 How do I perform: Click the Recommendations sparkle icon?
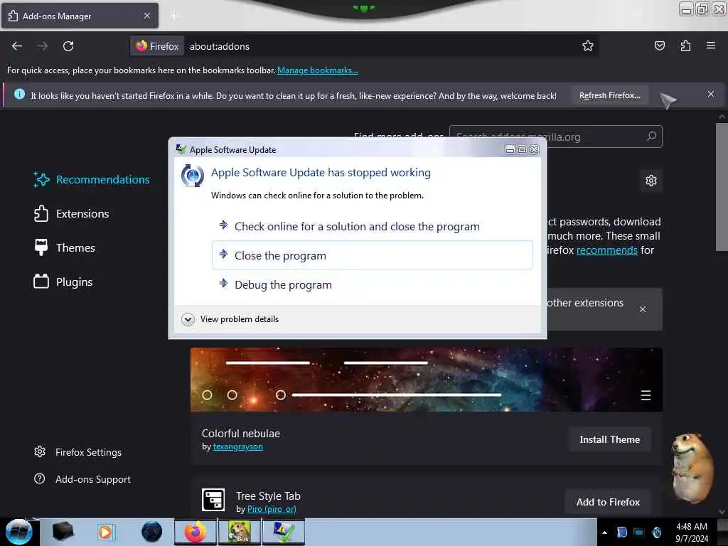(x=41, y=180)
